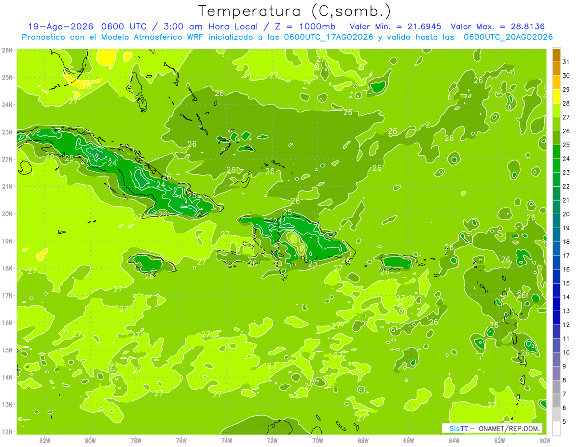
Task: Pick the legend swatch between 22 and 23
Action: click(556, 179)
